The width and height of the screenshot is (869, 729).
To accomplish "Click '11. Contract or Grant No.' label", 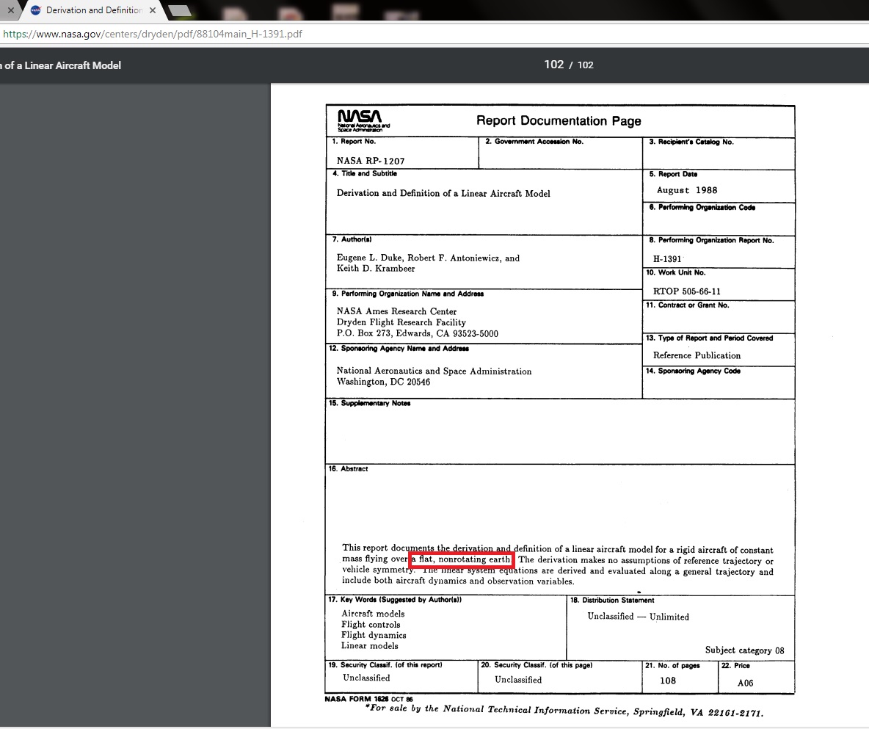I will click(x=687, y=305).
